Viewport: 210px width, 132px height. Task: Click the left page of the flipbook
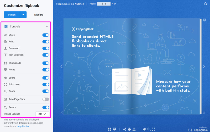tap(98, 67)
